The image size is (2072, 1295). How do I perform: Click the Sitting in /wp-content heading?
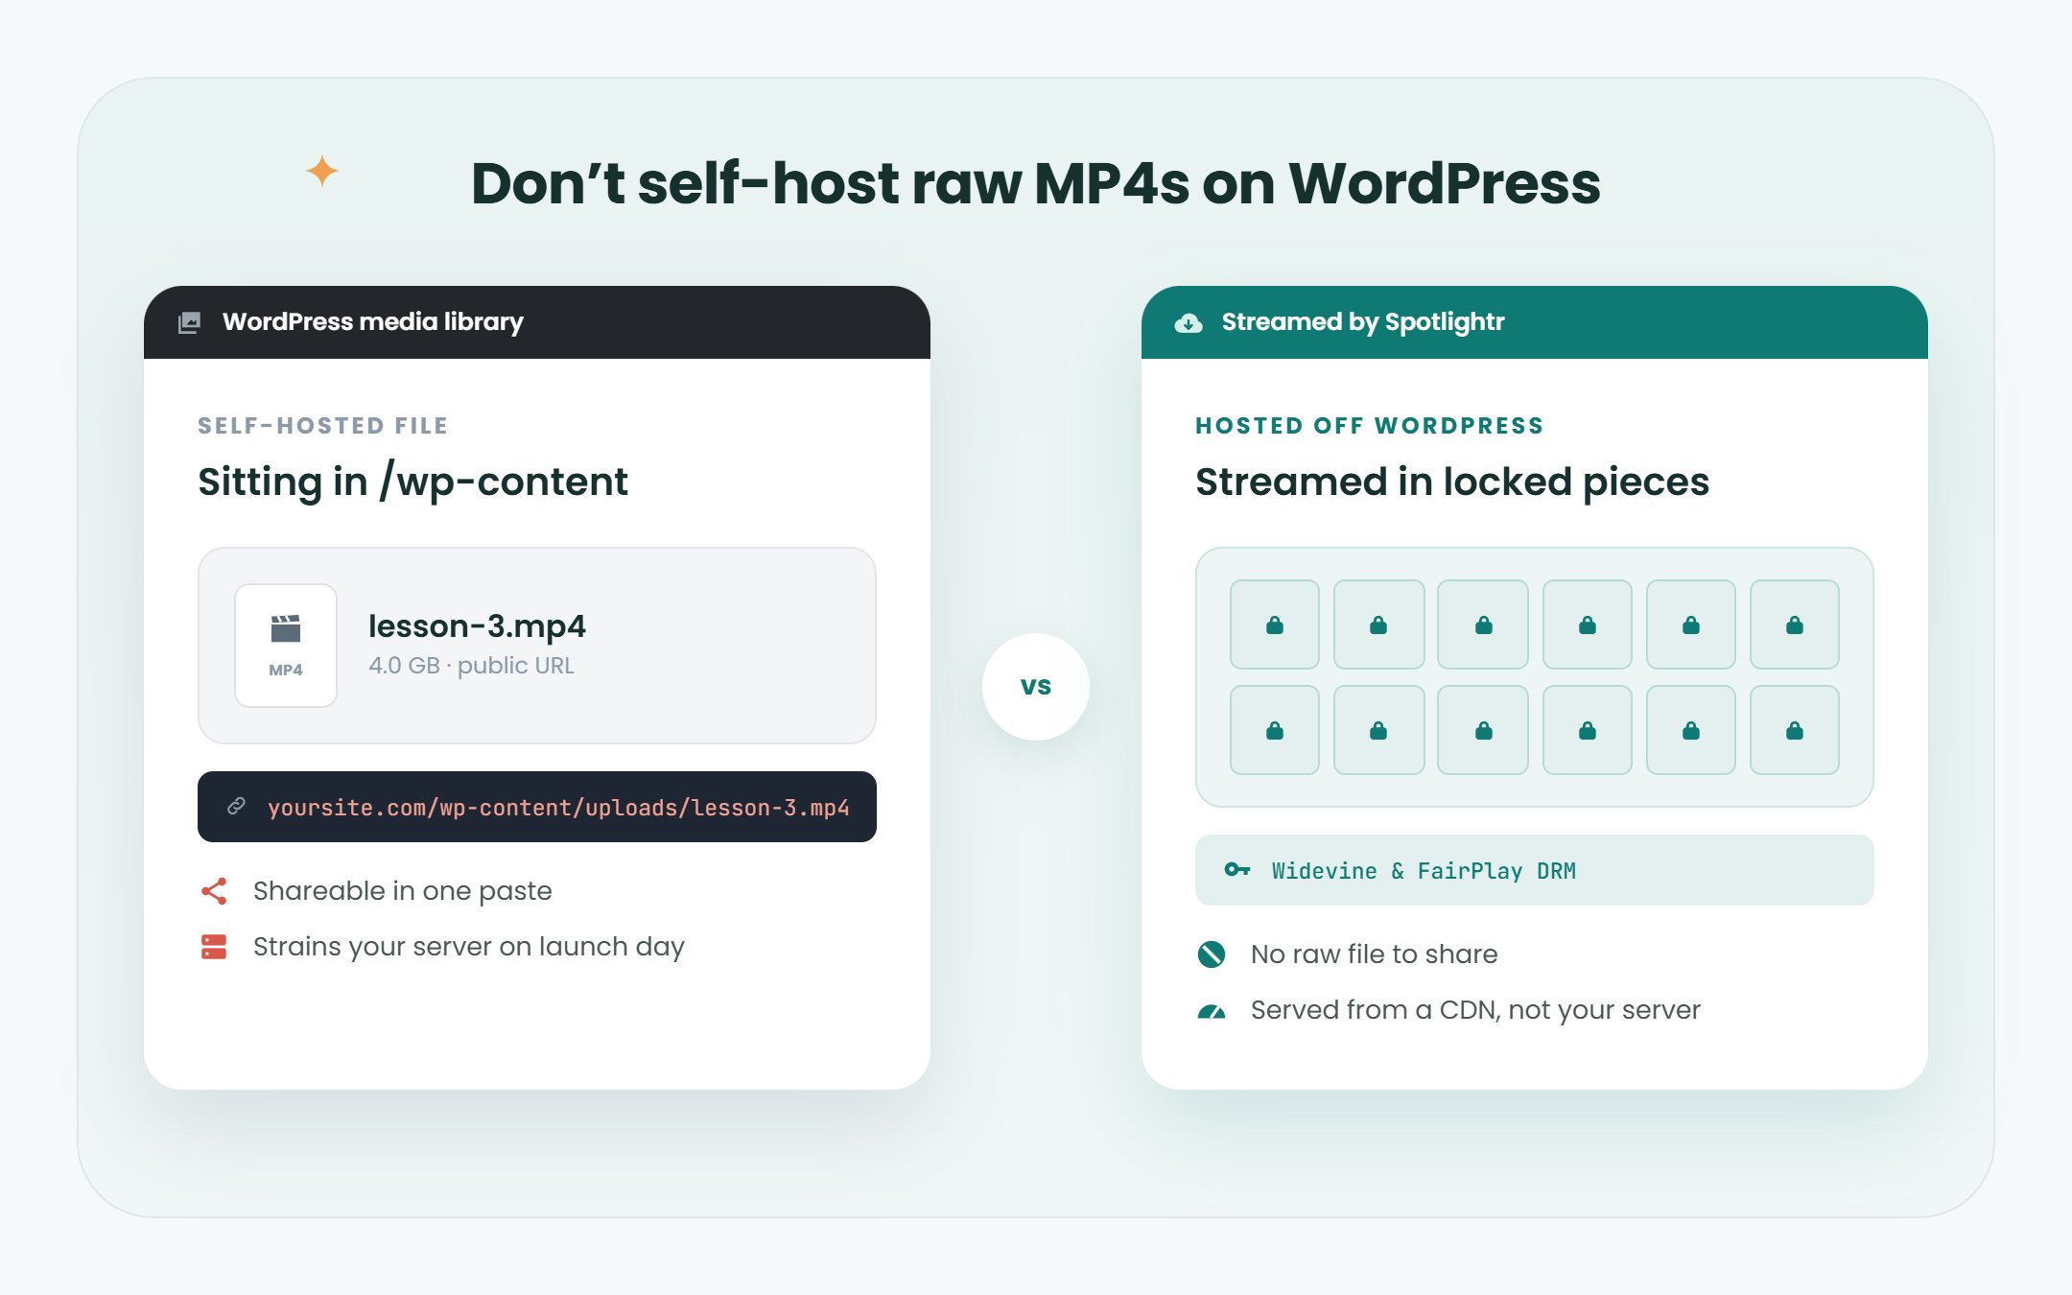click(x=412, y=482)
